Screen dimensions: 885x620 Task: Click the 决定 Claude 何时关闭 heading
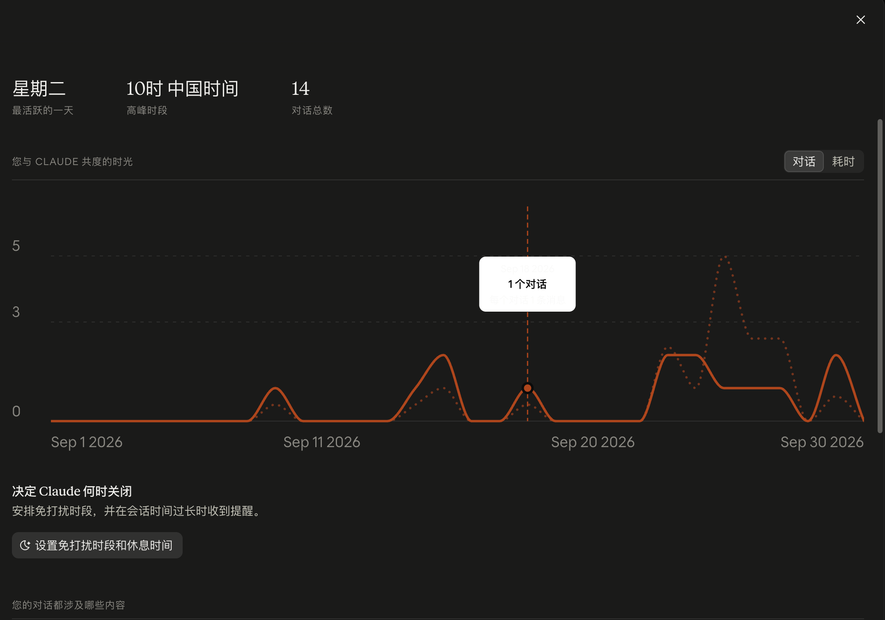(72, 491)
